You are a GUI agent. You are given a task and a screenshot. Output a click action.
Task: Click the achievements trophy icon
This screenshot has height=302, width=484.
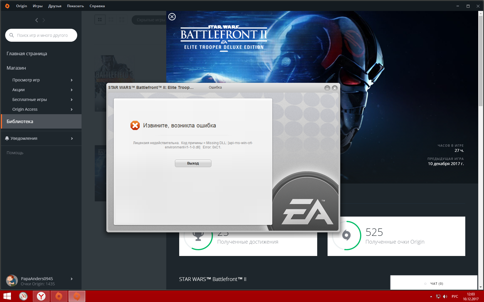point(198,236)
